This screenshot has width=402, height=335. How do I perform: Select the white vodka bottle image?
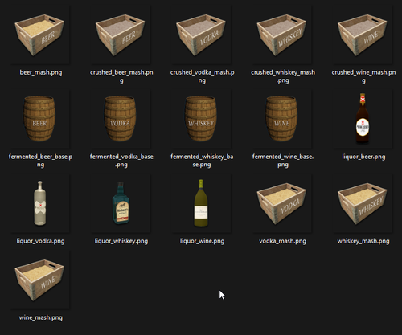coord(39,203)
